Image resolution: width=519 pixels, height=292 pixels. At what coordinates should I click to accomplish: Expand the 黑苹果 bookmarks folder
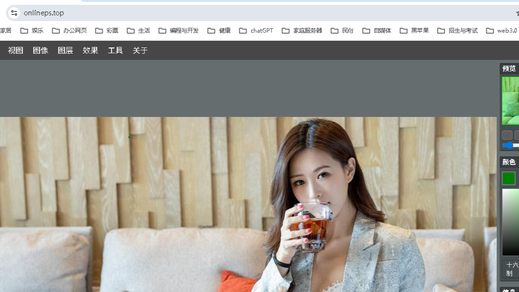point(418,30)
